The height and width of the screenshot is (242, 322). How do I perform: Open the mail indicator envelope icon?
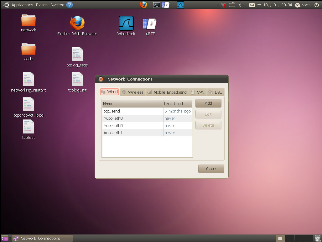(x=252, y=5)
